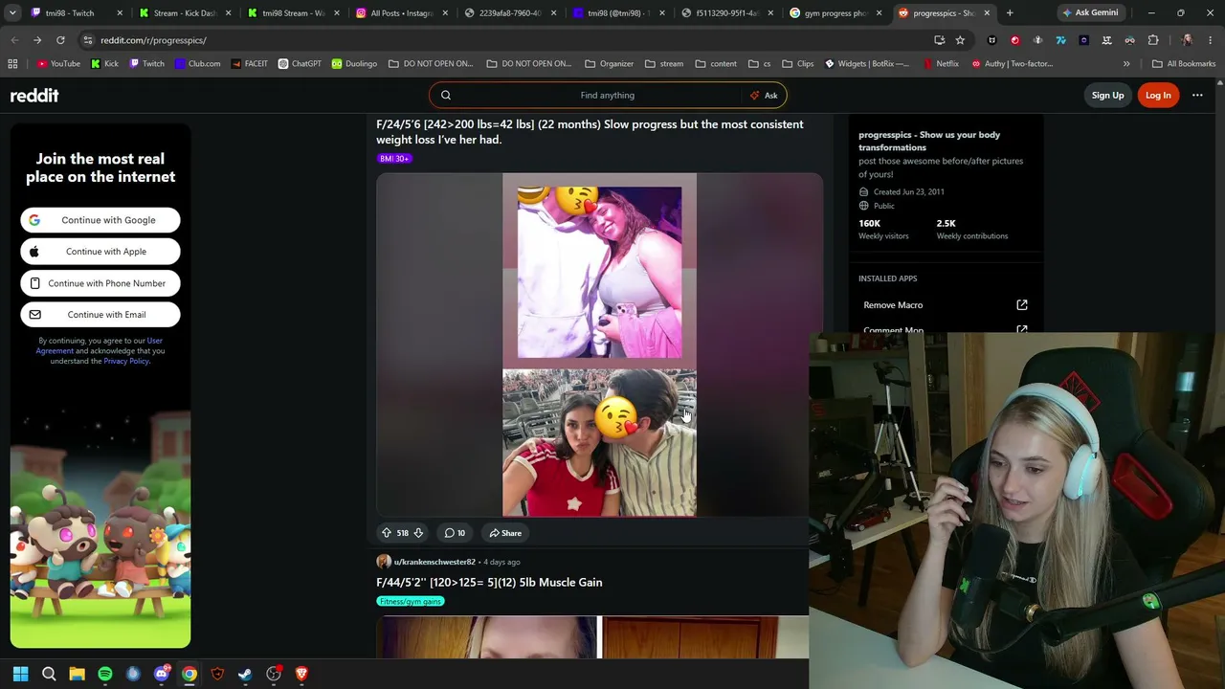Open the Chrome profile avatar

(x=1187, y=40)
